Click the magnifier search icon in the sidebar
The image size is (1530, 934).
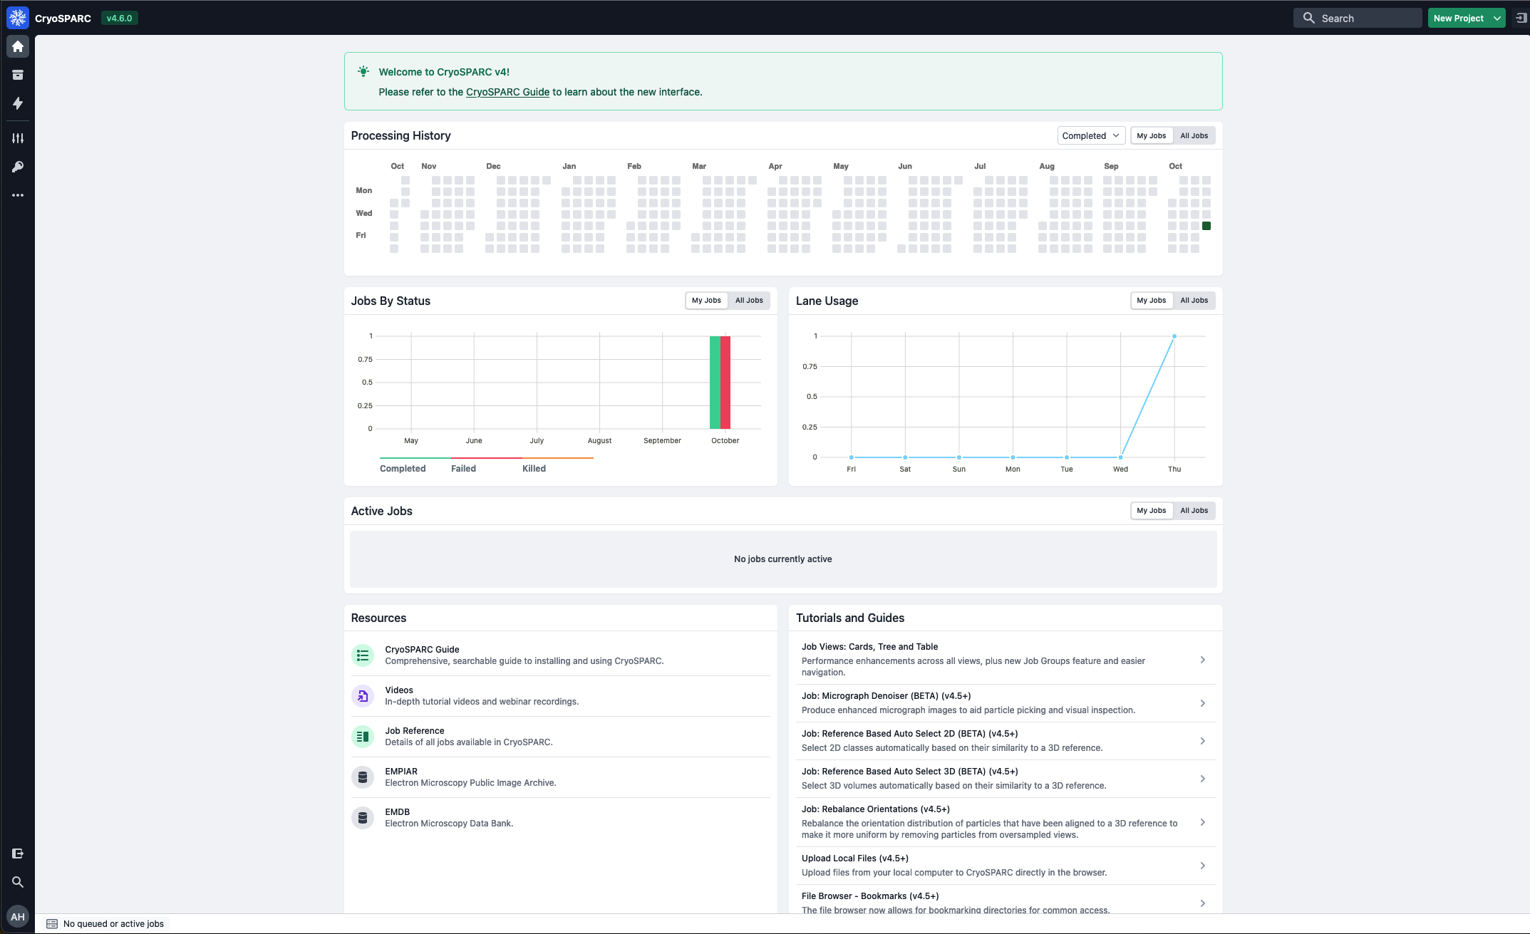[18, 882]
